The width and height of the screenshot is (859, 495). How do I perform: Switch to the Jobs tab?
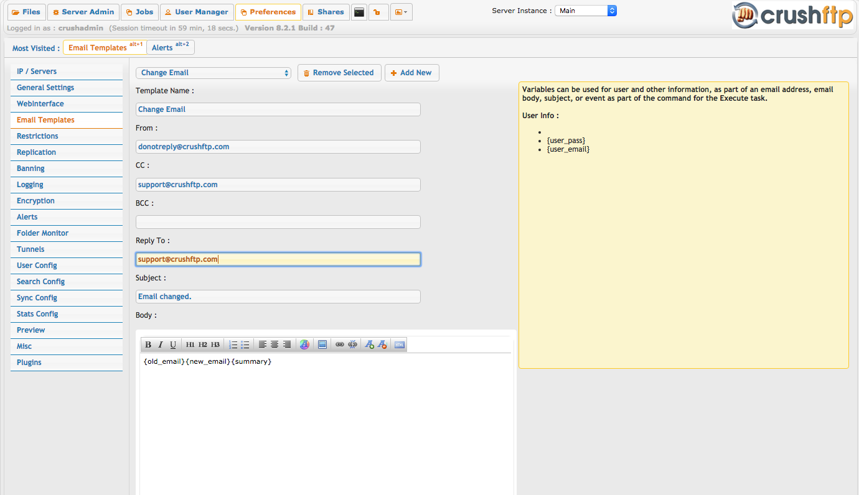coord(139,12)
